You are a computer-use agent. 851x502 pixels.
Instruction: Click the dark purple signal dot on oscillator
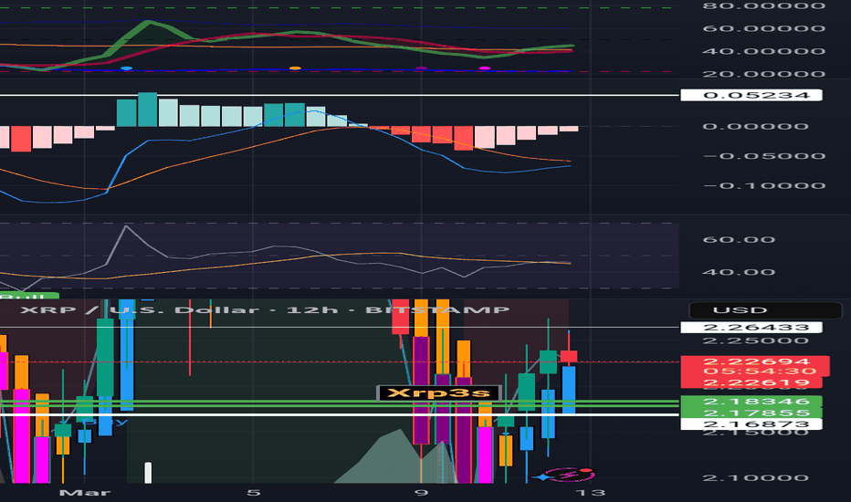pos(421,68)
